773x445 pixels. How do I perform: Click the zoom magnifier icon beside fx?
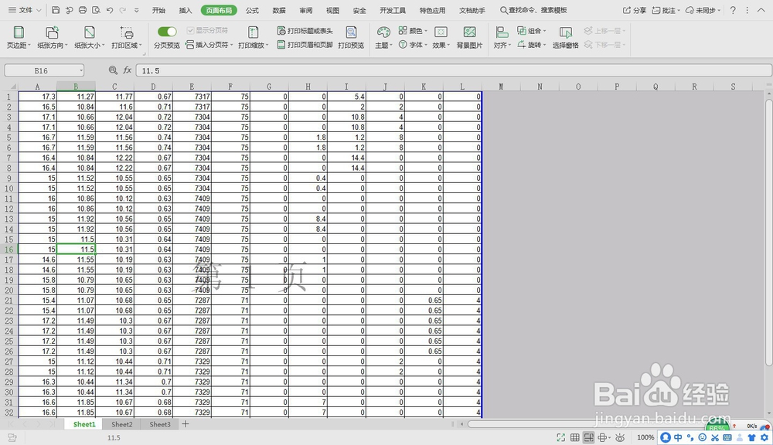click(113, 70)
